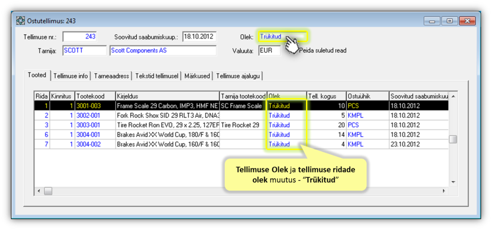Select product code 3003-001

(95, 125)
